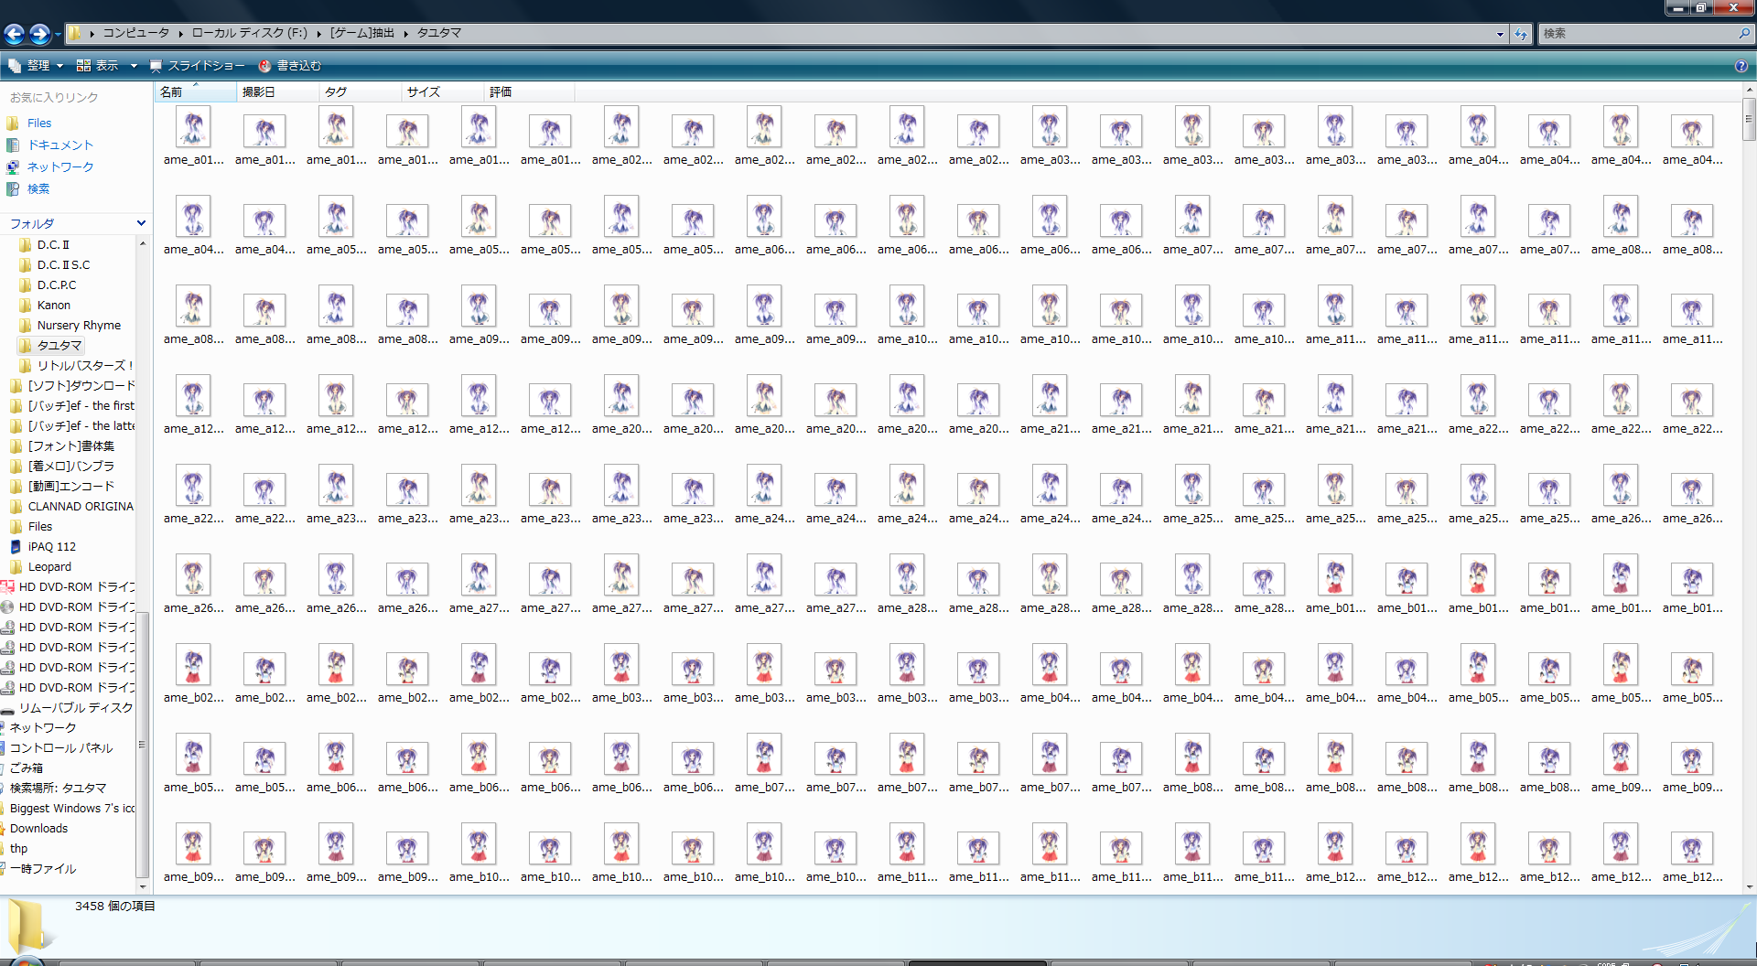Select the 一時ファイル tree item
1757x966 pixels.
pos(43,869)
